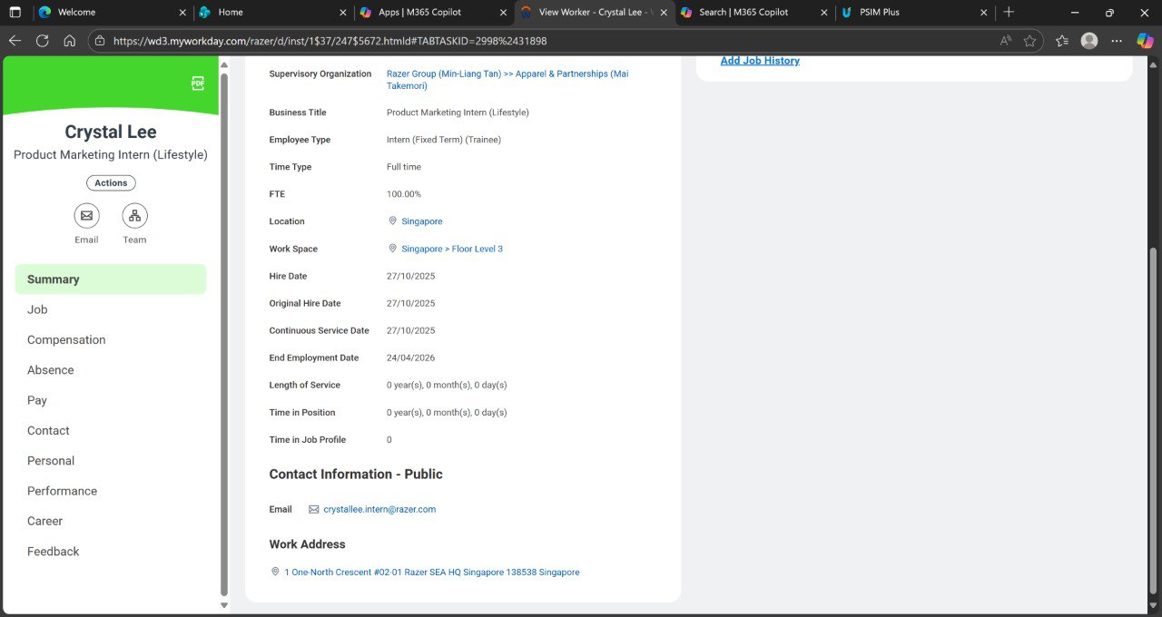Click the Crystal Lee name heading
Image resolution: width=1162 pixels, height=617 pixels.
point(111,132)
